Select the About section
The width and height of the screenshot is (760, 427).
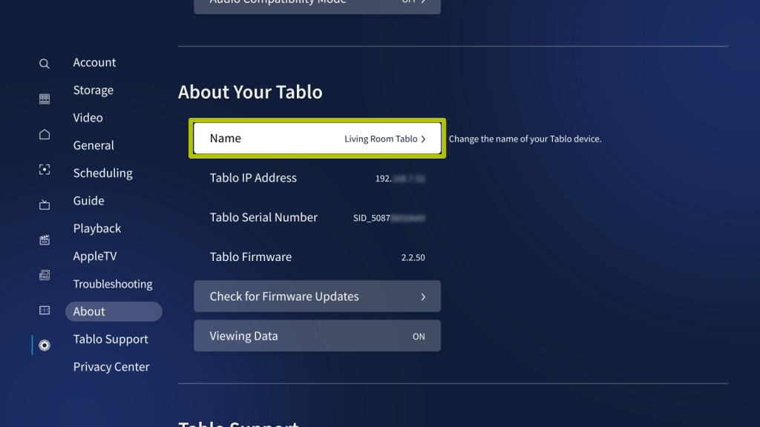coord(114,311)
